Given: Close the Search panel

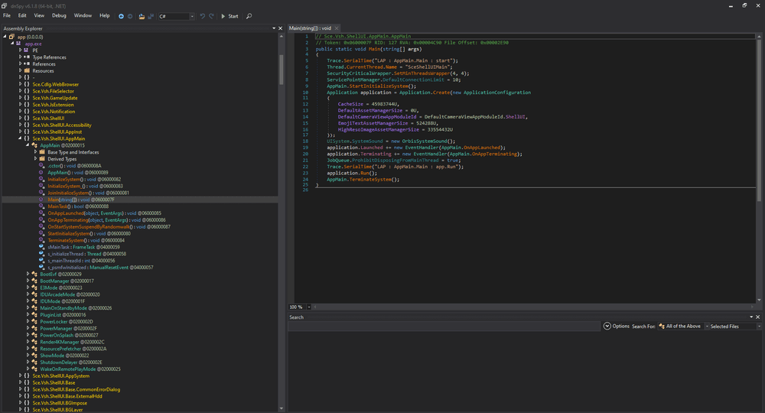Looking at the screenshot, I should 759,317.
